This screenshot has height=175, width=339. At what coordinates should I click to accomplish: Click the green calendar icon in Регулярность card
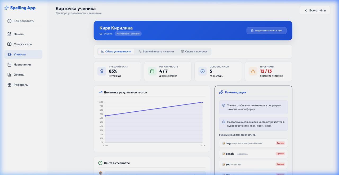click(x=152, y=71)
